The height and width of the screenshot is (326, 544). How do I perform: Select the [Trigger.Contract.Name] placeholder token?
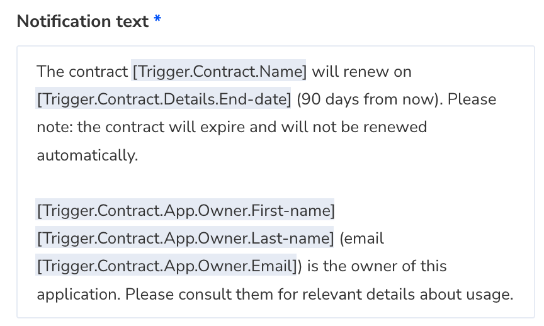[218, 72]
